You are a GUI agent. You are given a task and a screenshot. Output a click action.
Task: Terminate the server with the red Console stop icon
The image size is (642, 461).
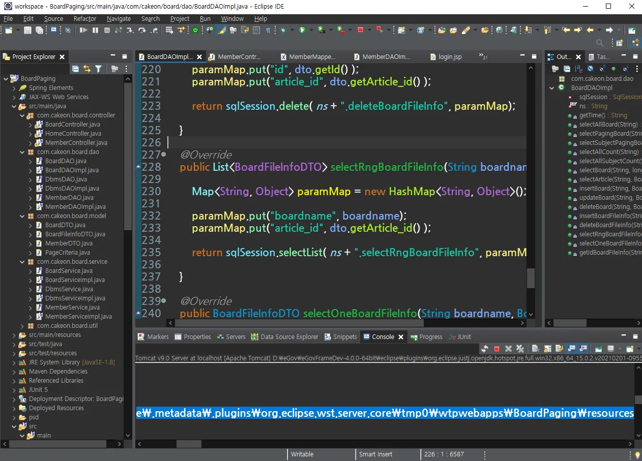497,349
